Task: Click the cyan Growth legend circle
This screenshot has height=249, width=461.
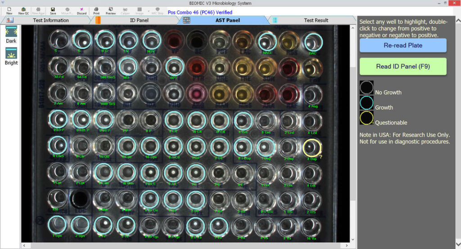Action: coord(366,103)
